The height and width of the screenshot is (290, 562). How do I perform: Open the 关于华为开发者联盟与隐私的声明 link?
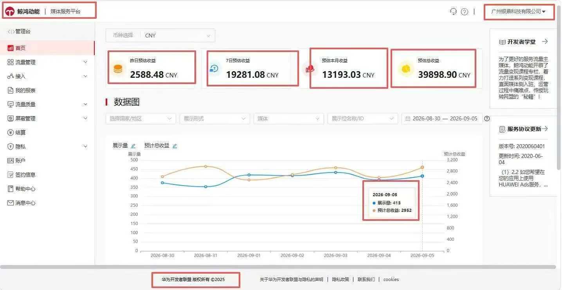tap(292, 279)
